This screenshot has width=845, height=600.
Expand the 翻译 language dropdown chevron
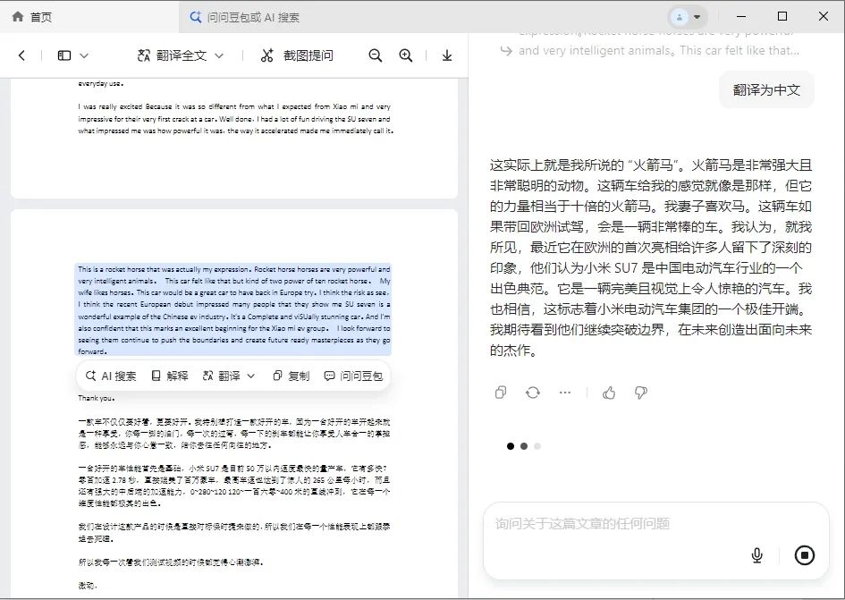(x=250, y=376)
